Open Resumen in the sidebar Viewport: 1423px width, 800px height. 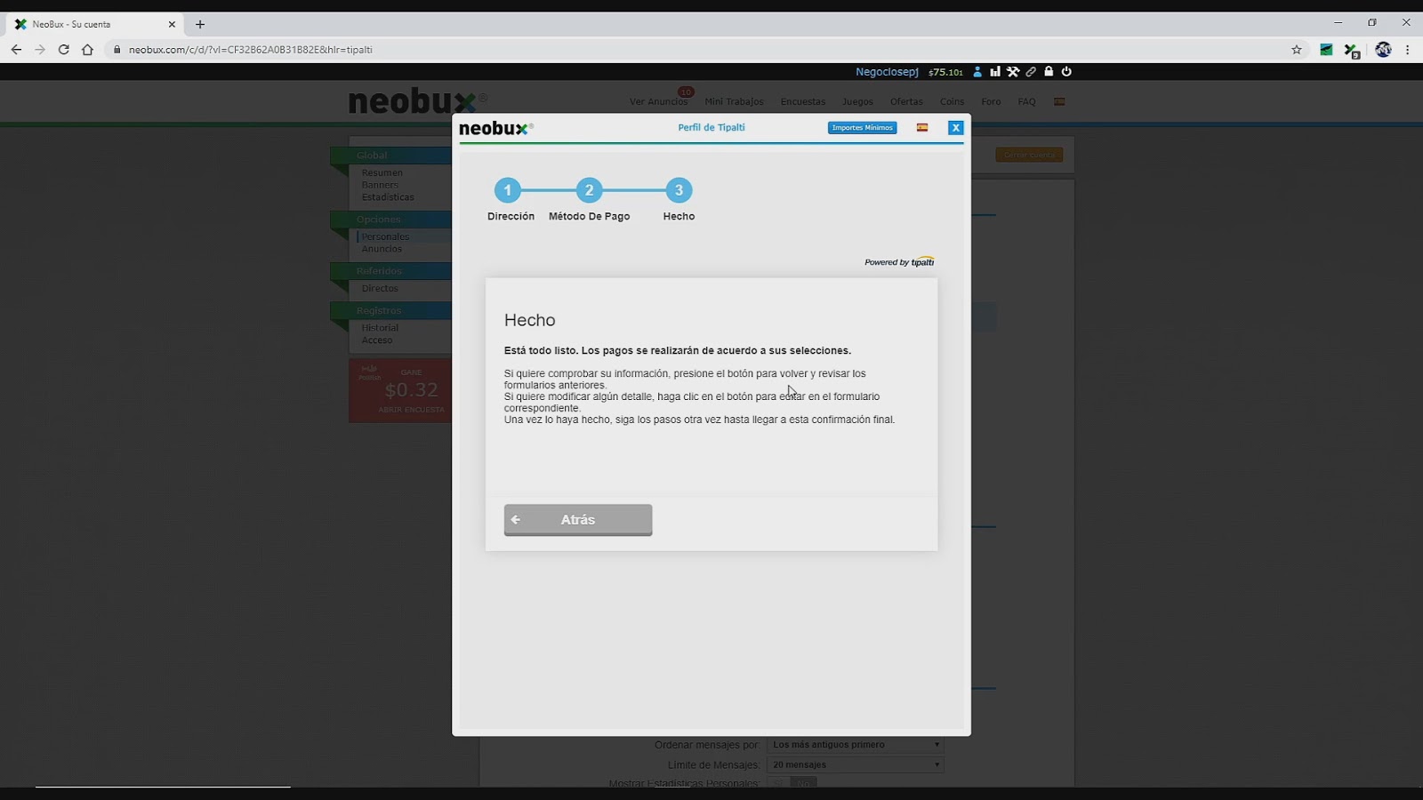coord(382,172)
